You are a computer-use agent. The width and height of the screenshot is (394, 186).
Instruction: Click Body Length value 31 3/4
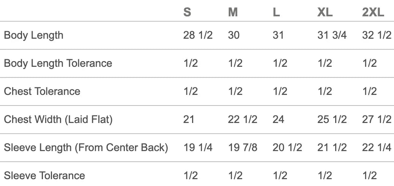click(332, 35)
